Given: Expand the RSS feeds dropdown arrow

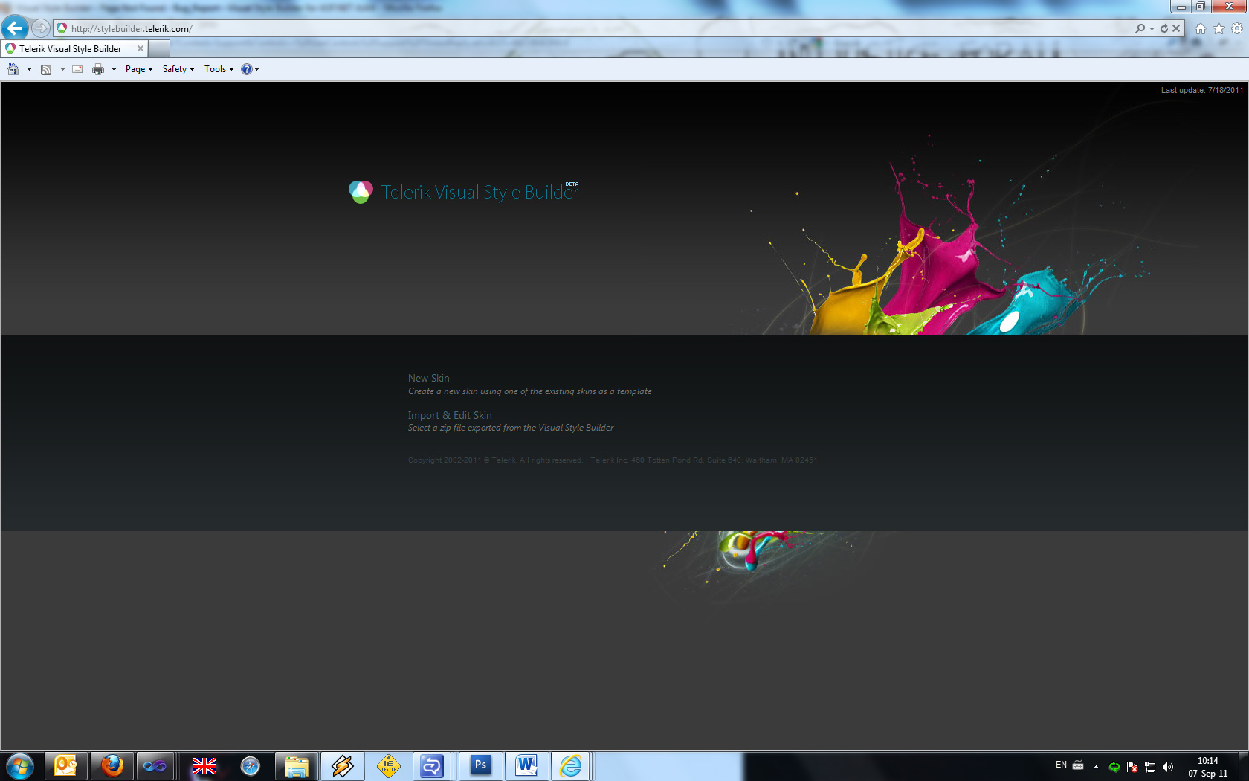Looking at the screenshot, I should point(62,69).
